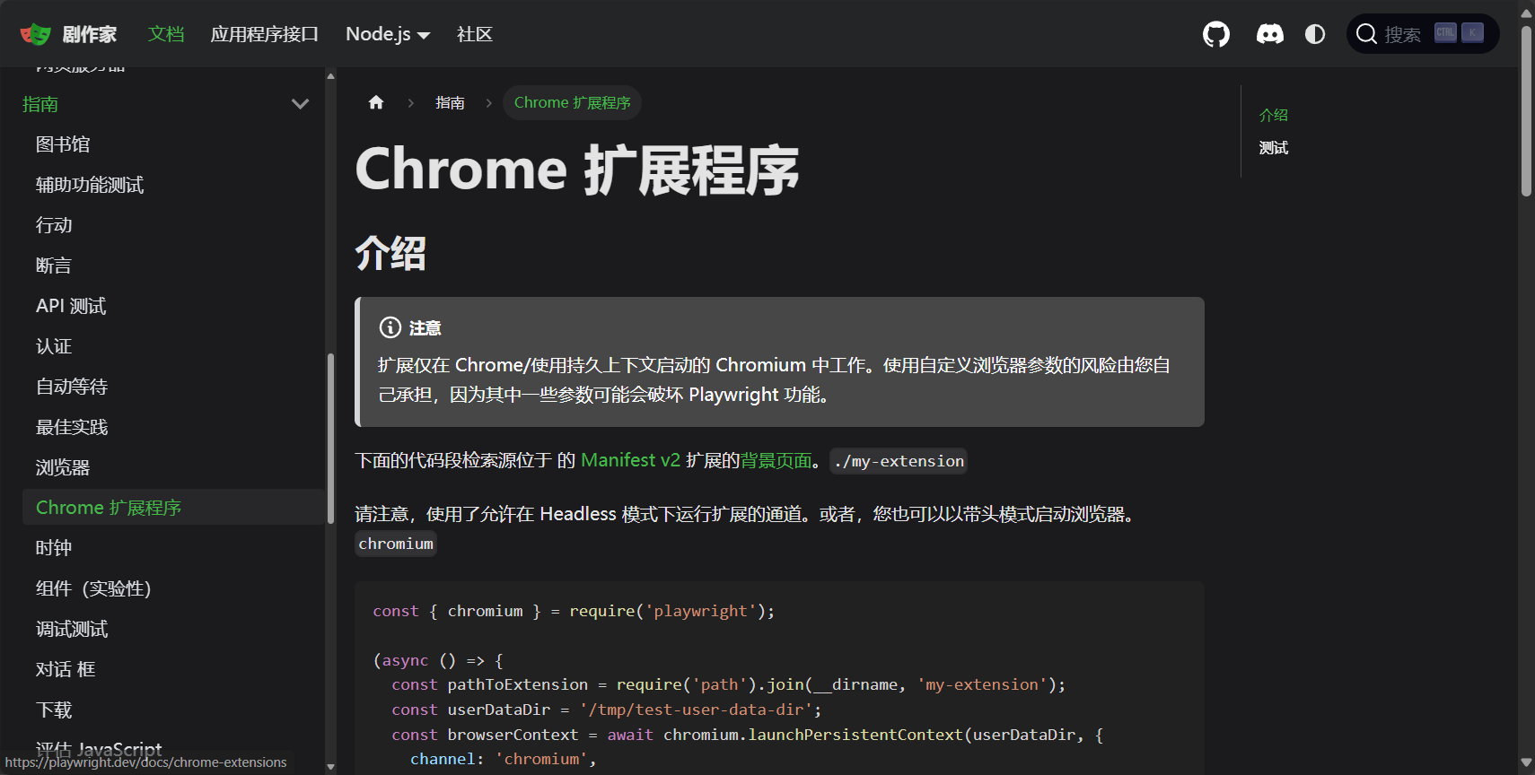The image size is (1535, 775).
Task: Go to home breadcrumb icon
Action: pyautogui.click(x=376, y=102)
